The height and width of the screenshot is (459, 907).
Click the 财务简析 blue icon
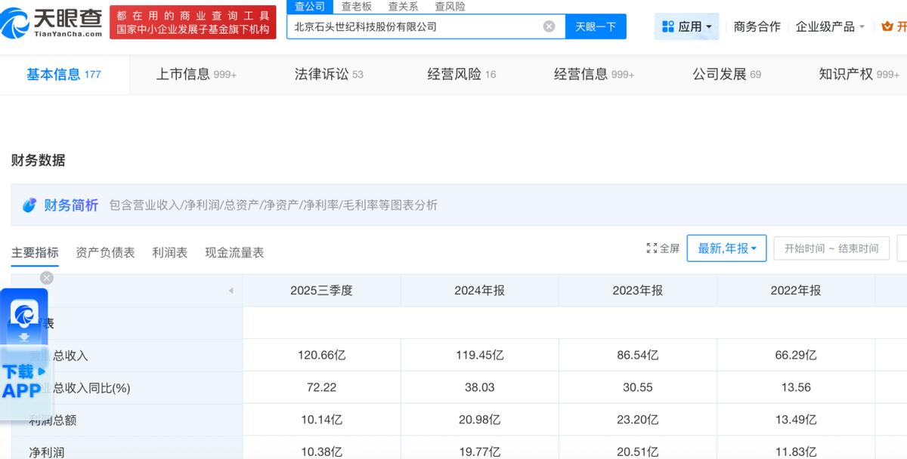29,205
